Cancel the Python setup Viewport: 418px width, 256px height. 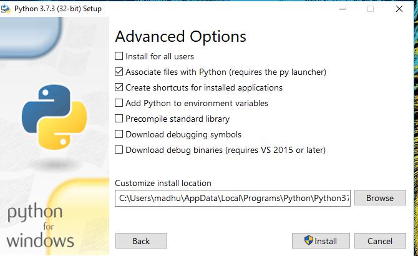coord(379,241)
